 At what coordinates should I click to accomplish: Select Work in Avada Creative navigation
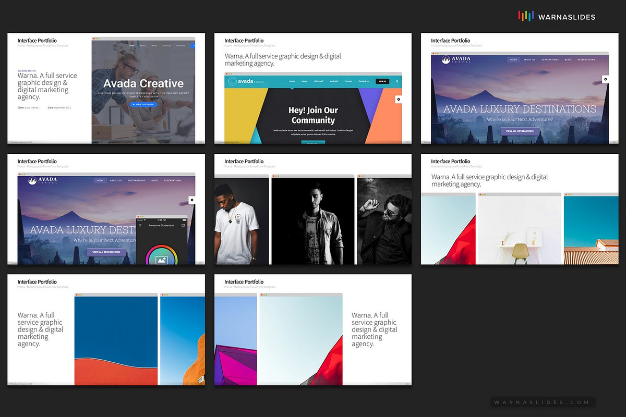click(x=154, y=46)
